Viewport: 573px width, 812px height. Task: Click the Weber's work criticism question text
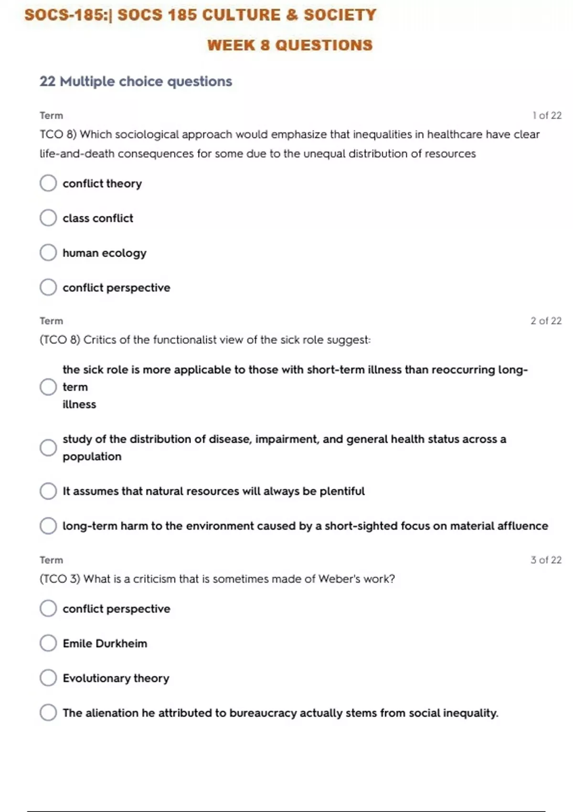coord(217,579)
